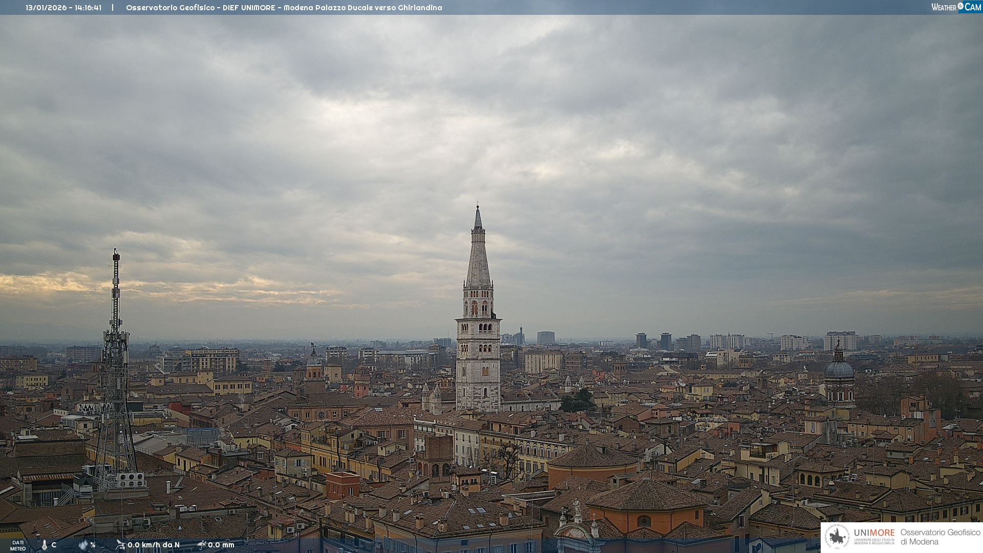
Task: Click the Osservatorio Geofisico di Modena label
Action: click(x=940, y=537)
